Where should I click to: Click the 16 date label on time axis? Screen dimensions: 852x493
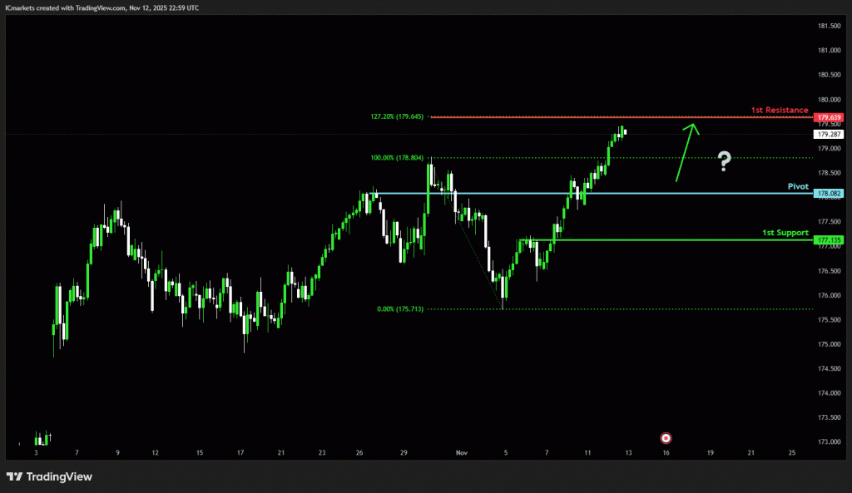point(666,453)
